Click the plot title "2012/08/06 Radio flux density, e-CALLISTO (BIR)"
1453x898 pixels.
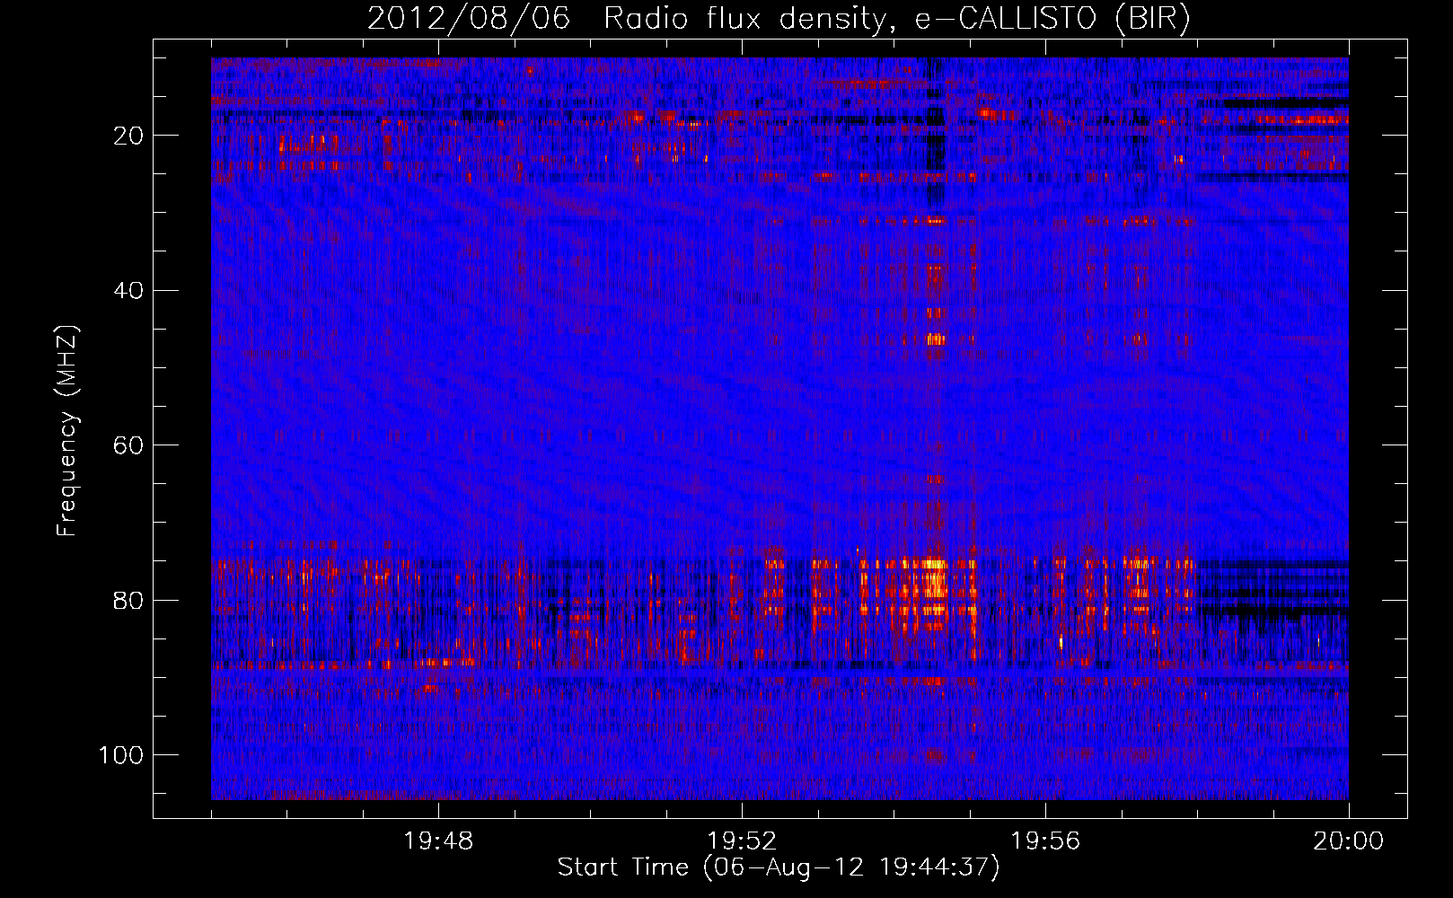tap(779, 18)
